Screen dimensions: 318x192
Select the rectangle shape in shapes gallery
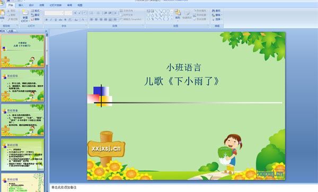[164, 11]
